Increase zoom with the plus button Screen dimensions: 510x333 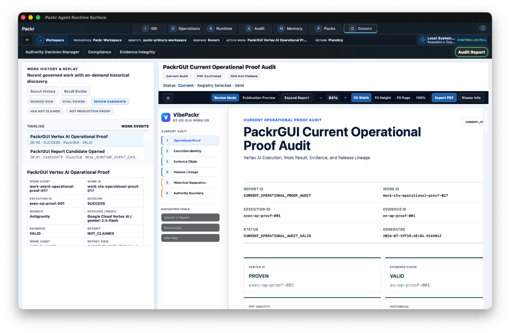click(345, 98)
